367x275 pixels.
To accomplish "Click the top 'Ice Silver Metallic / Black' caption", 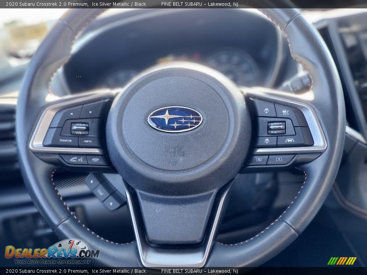I will (119, 4).
